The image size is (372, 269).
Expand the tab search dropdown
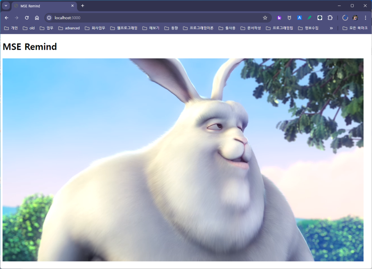6,6
